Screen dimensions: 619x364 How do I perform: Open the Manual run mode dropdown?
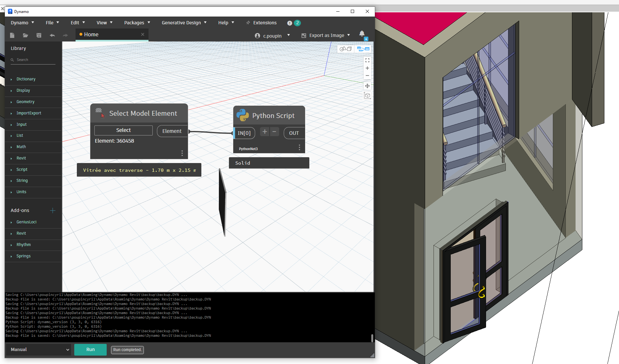(38, 350)
